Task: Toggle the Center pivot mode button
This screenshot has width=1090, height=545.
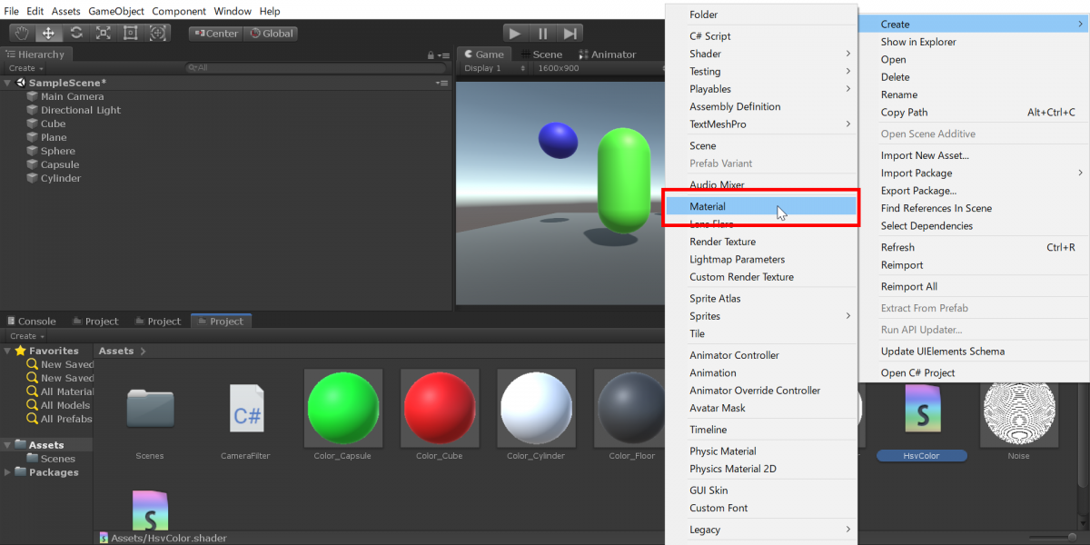Action: pos(214,34)
